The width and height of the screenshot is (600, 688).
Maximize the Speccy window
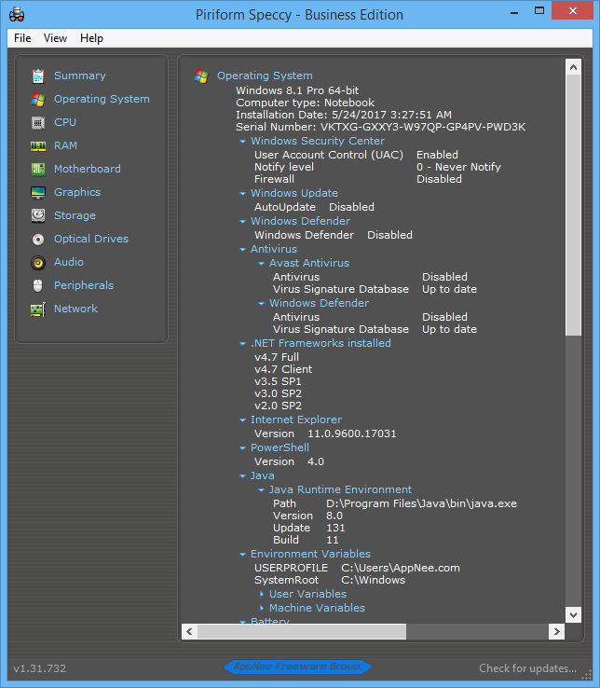[539, 10]
